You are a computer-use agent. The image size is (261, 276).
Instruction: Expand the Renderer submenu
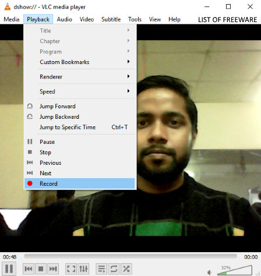click(79, 77)
